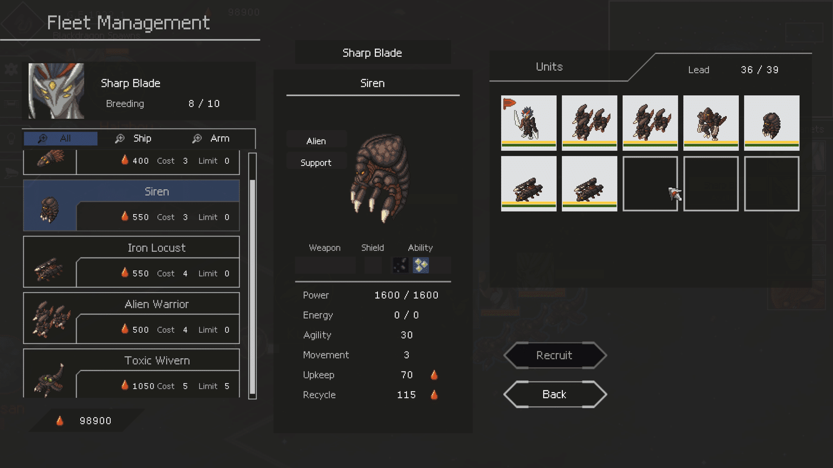Screen dimensions: 833x468
Task: Select the Siren unit entry
Action: (131, 205)
